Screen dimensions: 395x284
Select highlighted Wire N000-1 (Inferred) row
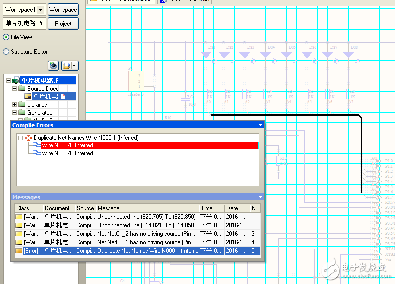click(150, 145)
